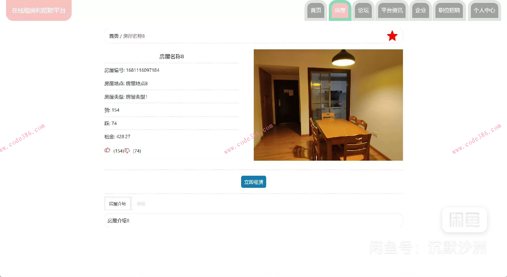Select the 房屋 housing menu item
The height and width of the screenshot is (277, 507).
(340, 11)
